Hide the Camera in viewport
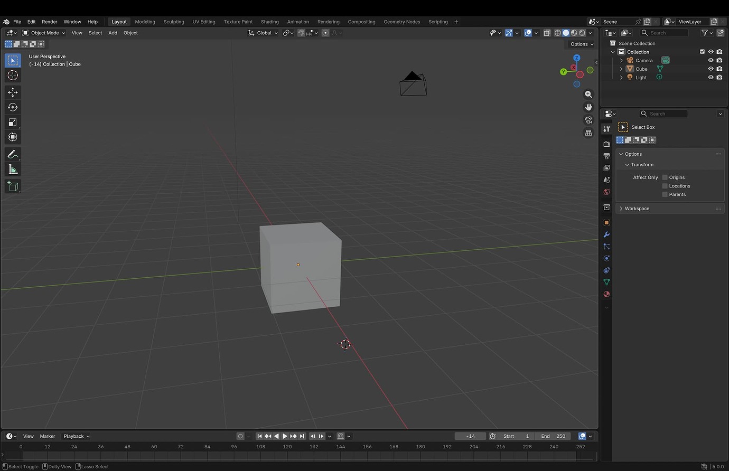729x471 pixels. point(711,60)
